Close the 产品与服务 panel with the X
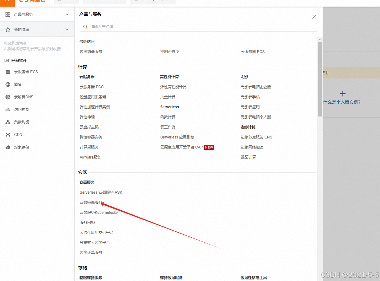 coord(314,17)
